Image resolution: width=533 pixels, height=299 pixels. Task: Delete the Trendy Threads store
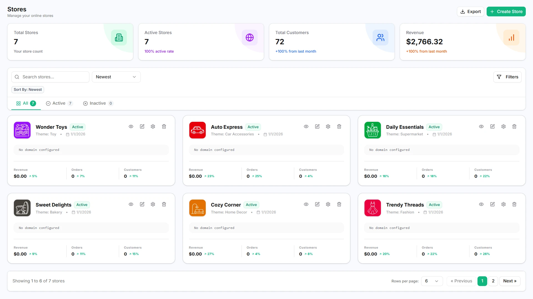tap(514, 204)
